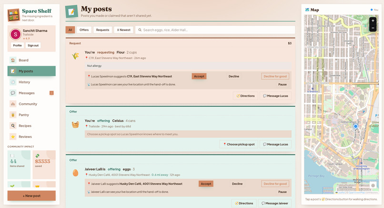Screen dimensions: 384x208
Task: Choose pickup spot for Celsius offer
Action: 239,144
